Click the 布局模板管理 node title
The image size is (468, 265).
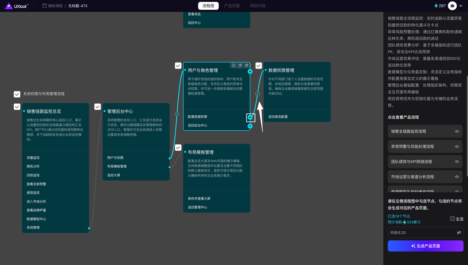click(x=200, y=152)
